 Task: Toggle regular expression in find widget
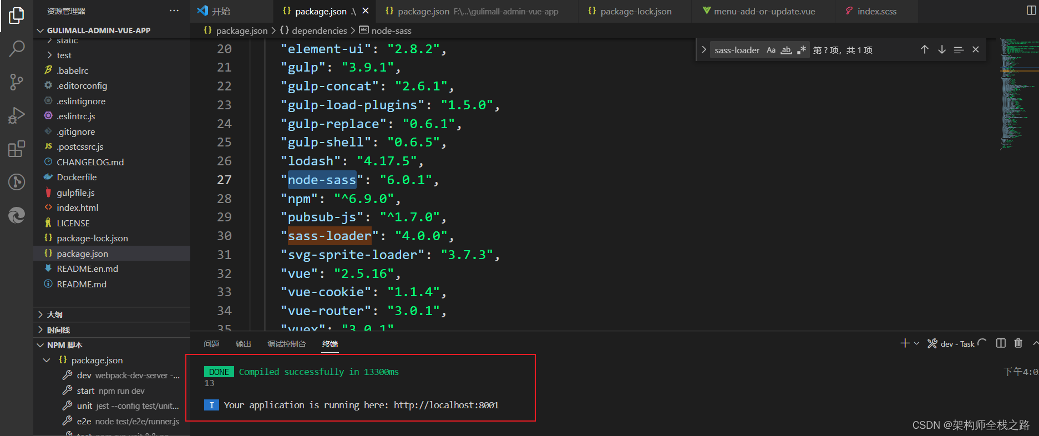[801, 50]
